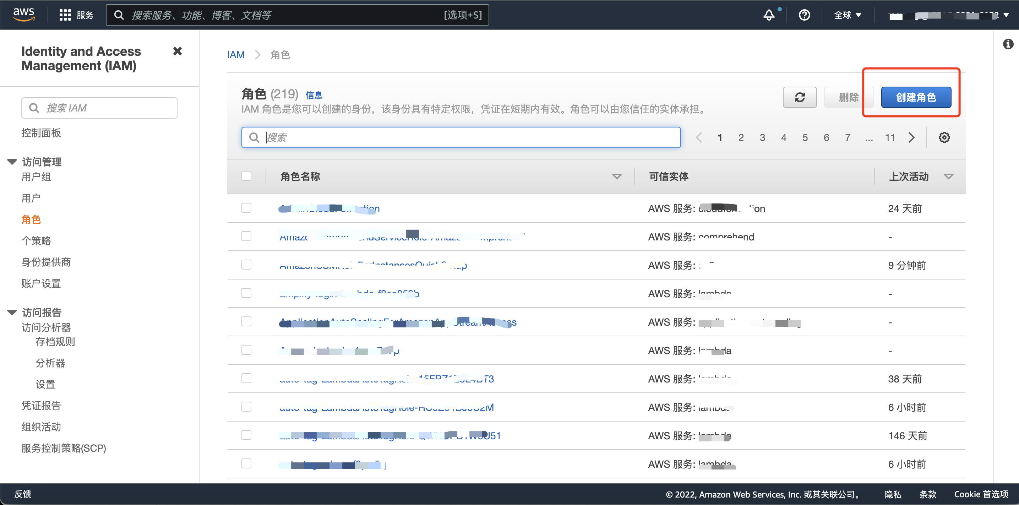Open the 隐私 footer link
Viewport: 1019px width, 505px height.
(893, 495)
